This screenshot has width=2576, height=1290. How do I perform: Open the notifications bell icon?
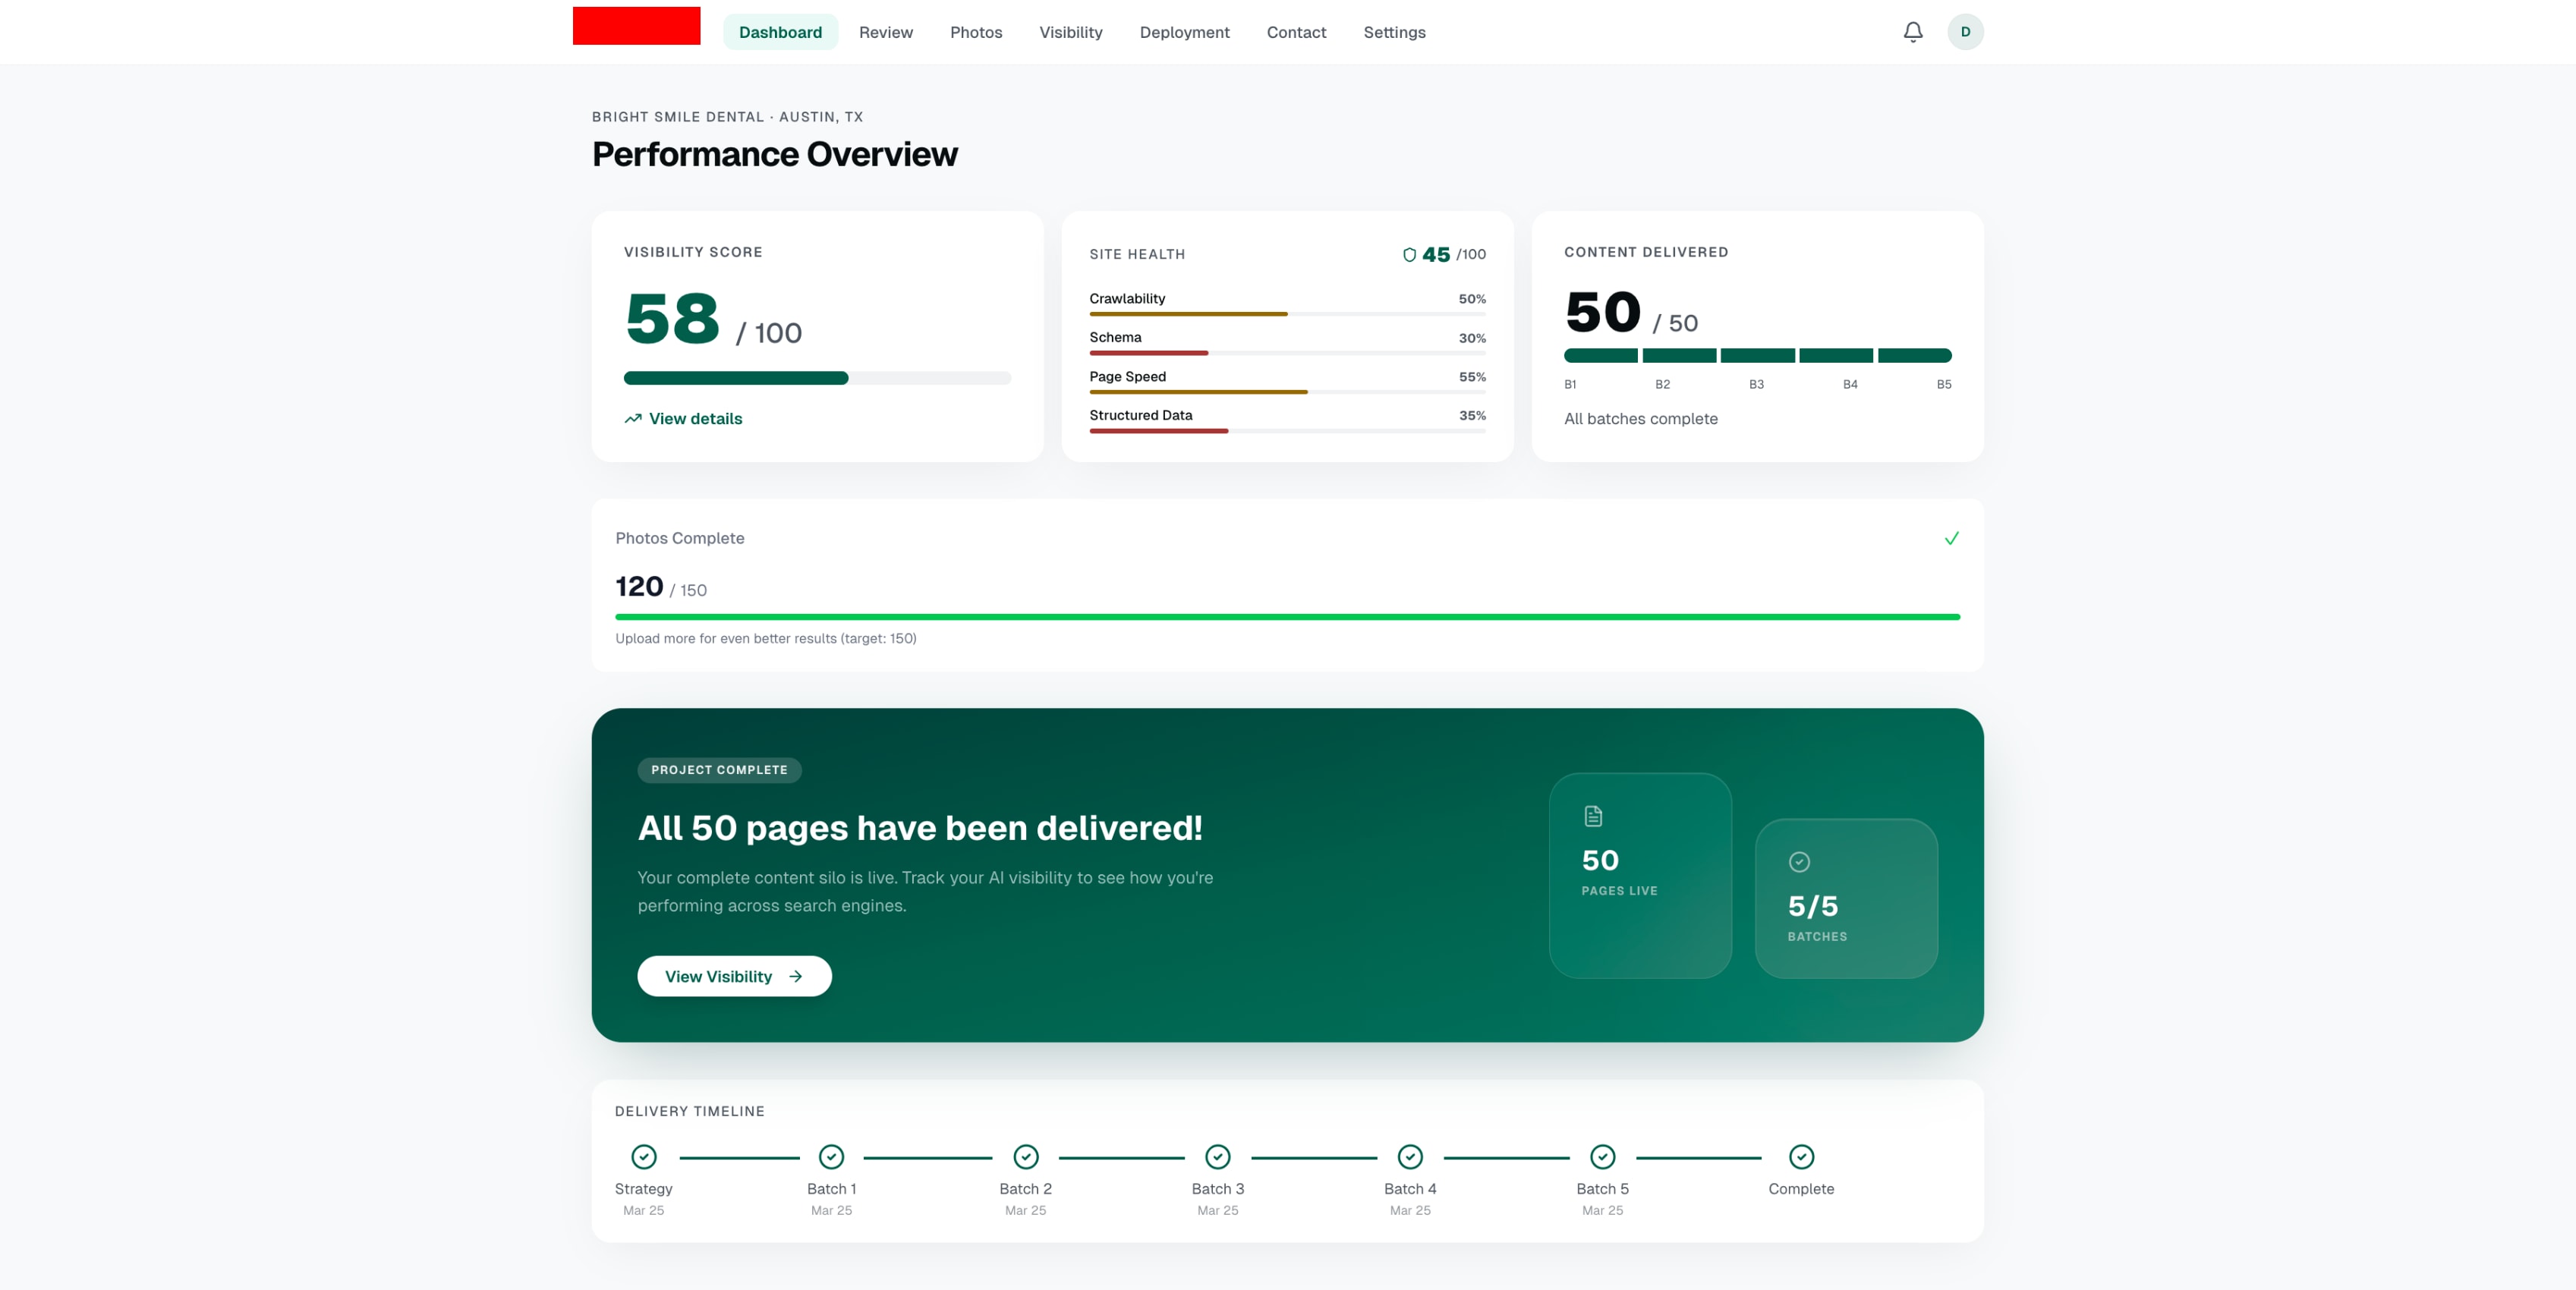tap(1912, 32)
